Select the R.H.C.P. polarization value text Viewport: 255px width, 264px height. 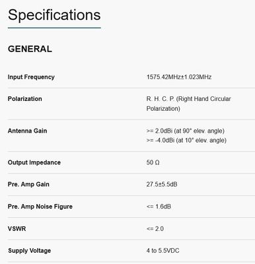[x=188, y=104]
